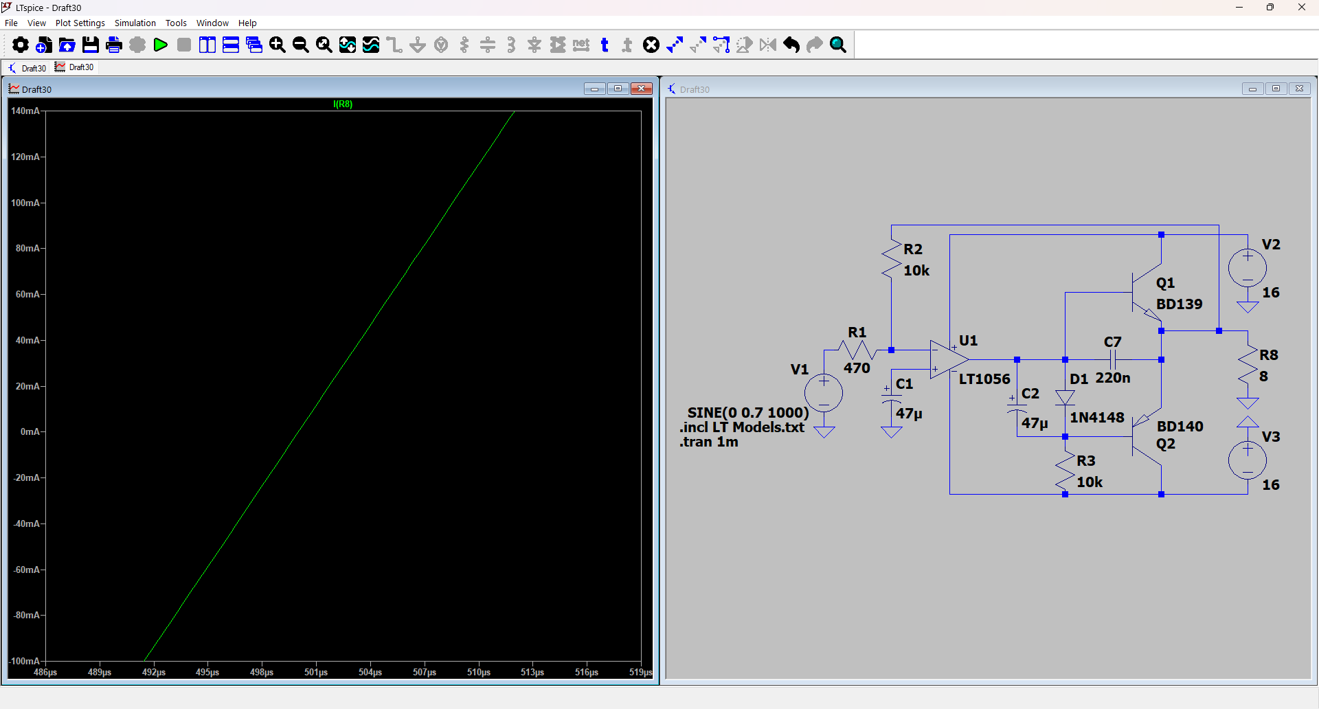Pick visible traces icon

coord(371,45)
